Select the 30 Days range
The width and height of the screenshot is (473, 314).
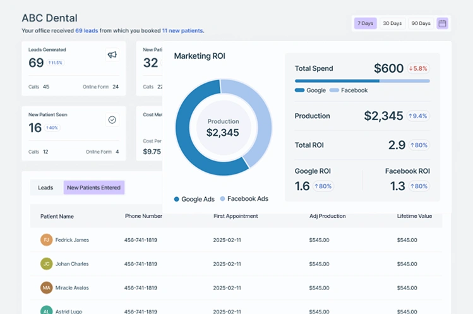(392, 23)
